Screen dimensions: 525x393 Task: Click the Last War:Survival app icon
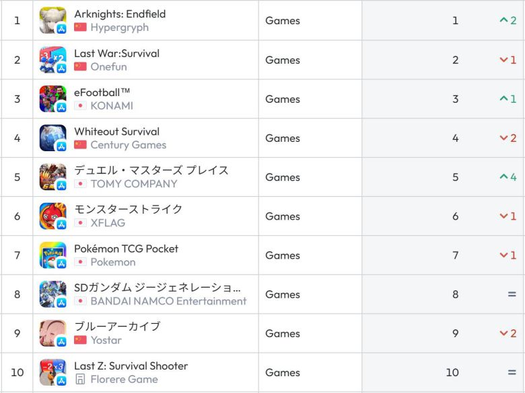[x=53, y=60]
